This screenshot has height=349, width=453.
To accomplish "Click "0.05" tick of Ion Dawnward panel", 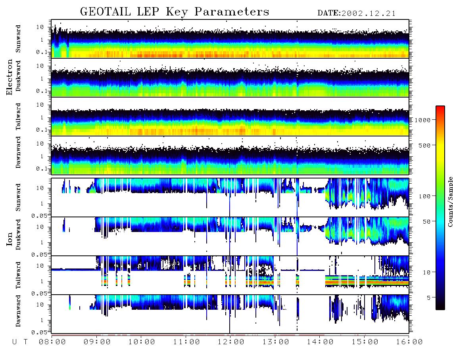I will pyautogui.click(x=39, y=332).
